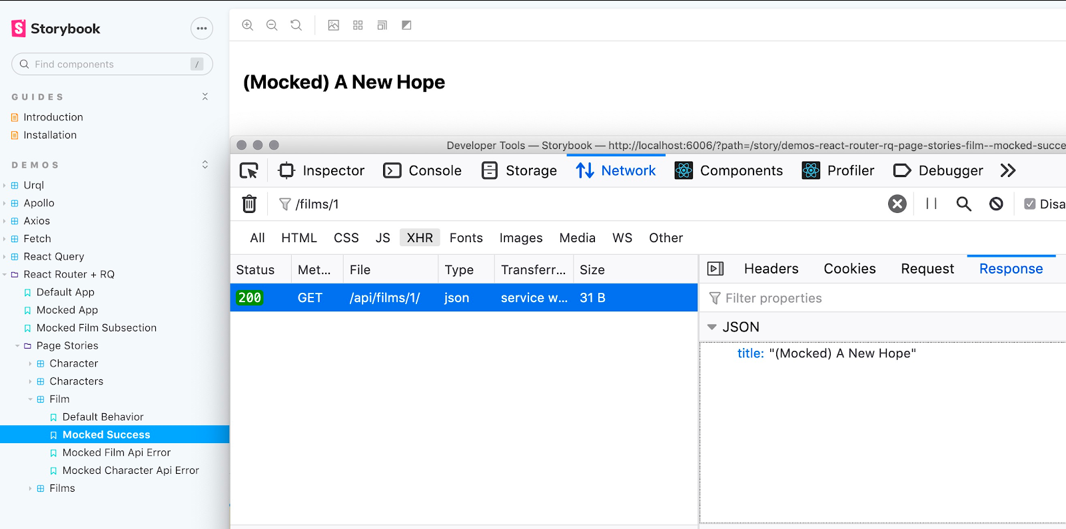This screenshot has width=1066, height=529.
Task: Open the Default Behavior story
Action: (103, 417)
